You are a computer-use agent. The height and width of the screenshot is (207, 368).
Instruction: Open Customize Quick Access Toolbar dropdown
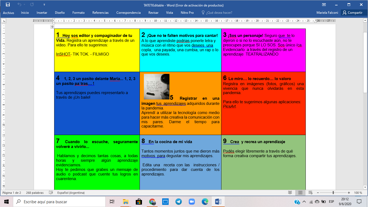pos(44,5)
